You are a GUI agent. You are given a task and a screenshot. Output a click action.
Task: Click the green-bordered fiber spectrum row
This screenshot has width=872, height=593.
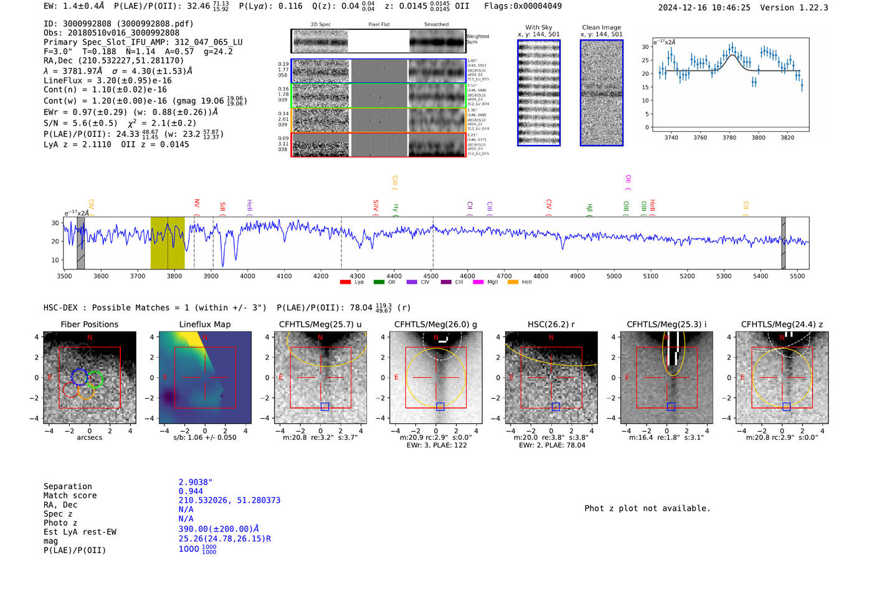(378, 95)
